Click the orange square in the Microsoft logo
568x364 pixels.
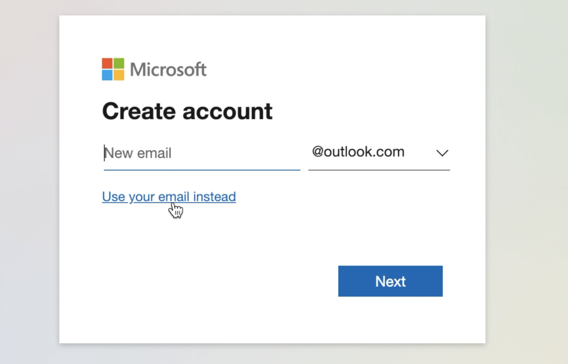pyautogui.click(x=120, y=75)
